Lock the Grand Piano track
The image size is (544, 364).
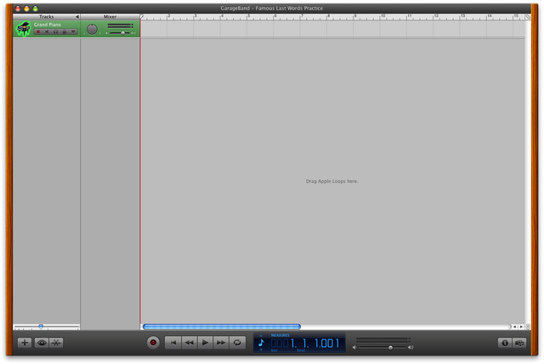(x=65, y=32)
